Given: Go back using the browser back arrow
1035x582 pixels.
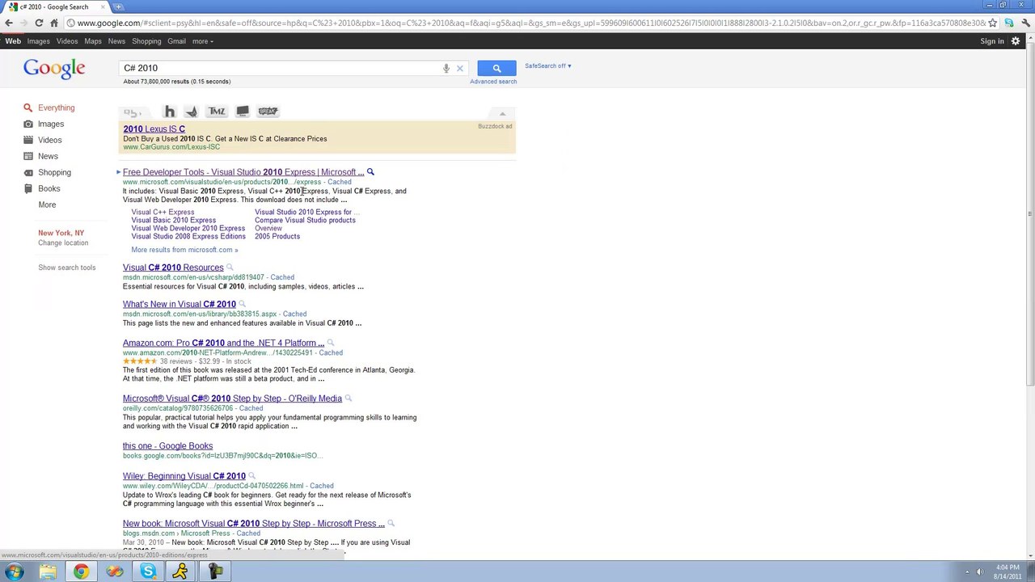Looking at the screenshot, I should 9,23.
